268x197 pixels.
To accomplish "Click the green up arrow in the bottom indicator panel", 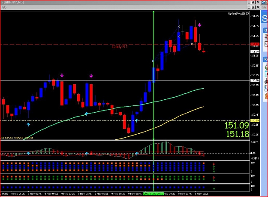I will 214,189.
